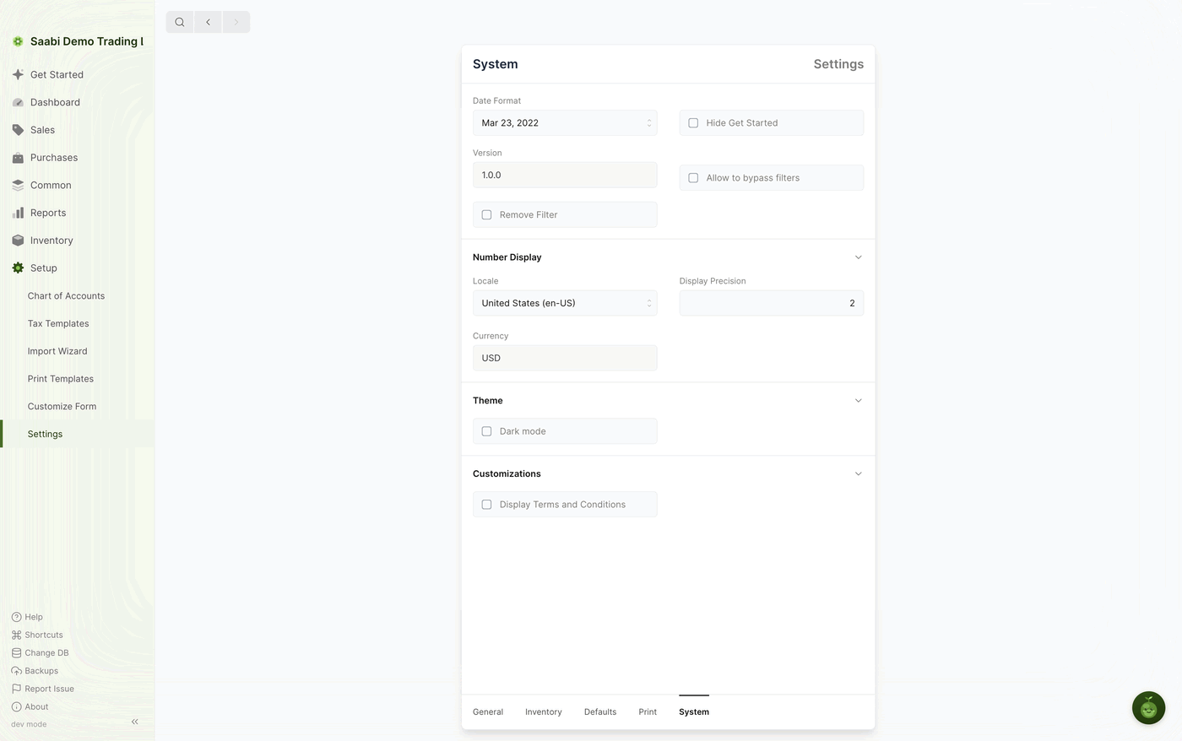Click the Inventory box icon
Viewport: 1182px width, 741px height.
pyautogui.click(x=18, y=241)
